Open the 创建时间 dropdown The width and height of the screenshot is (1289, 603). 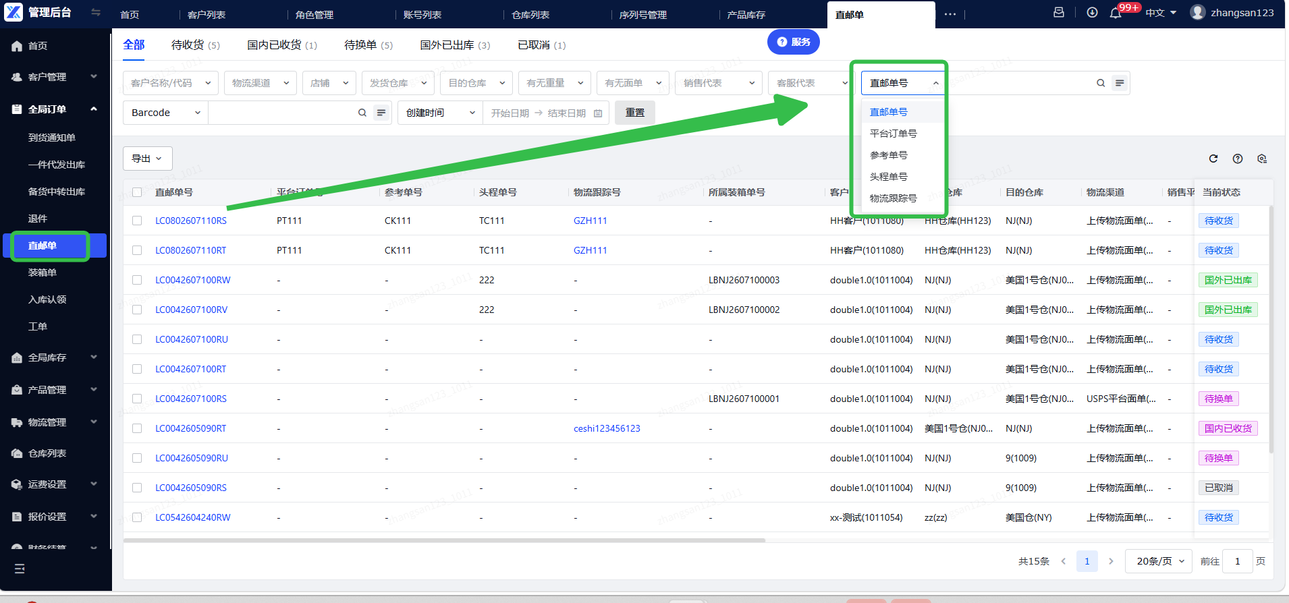(440, 113)
